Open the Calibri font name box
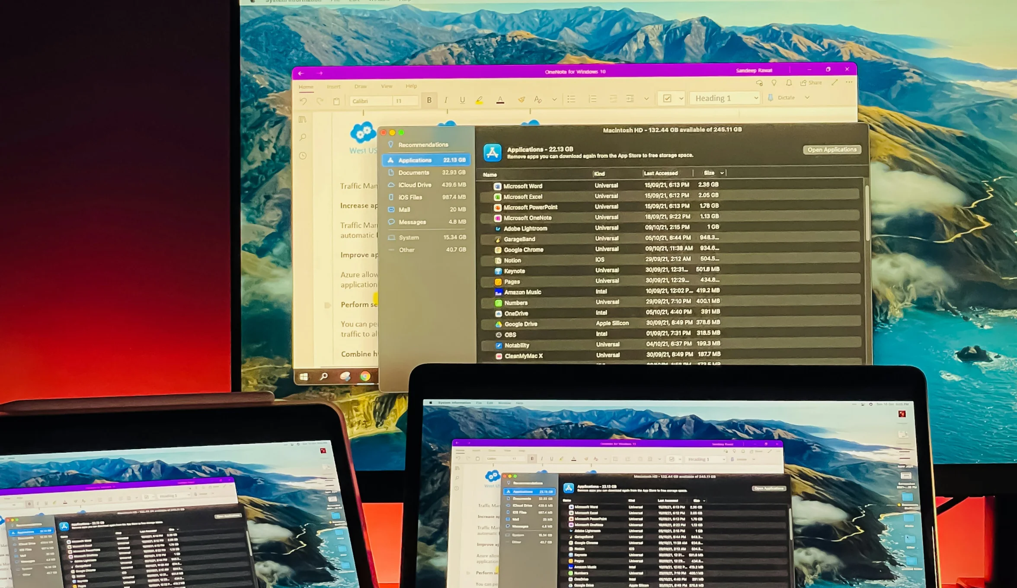This screenshot has width=1017, height=588. (371, 101)
